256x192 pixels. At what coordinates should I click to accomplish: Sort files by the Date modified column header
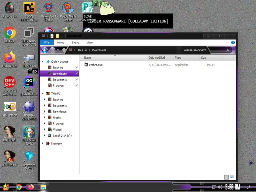click(x=160, y=58)
